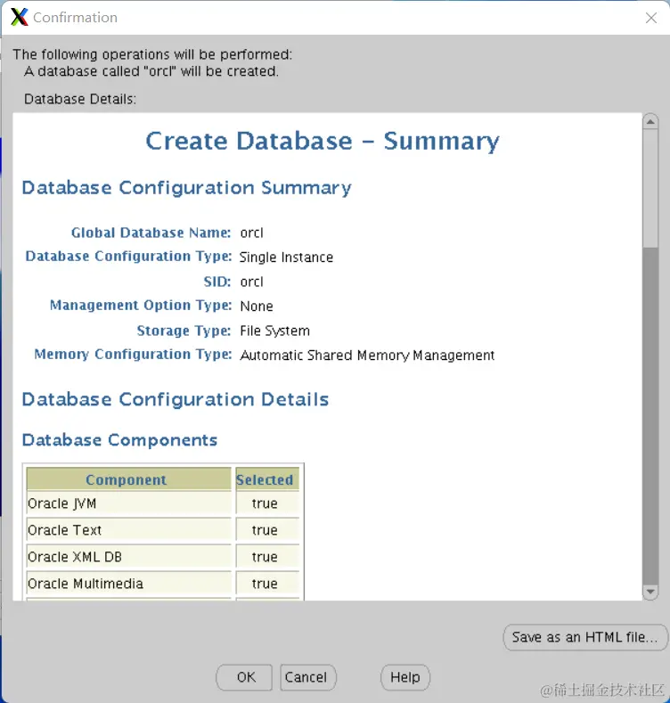Click the true value for Oracle Multimedia

pyautogui.click(x=265, y=584)
